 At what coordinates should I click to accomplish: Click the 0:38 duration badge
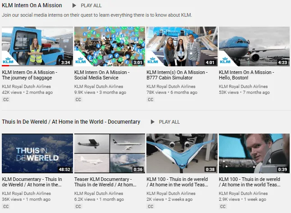point(210,170)
